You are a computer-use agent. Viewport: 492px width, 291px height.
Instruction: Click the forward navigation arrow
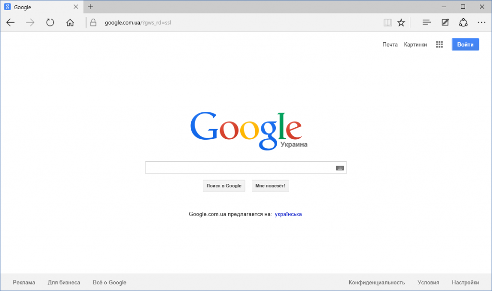click(30, 23)
